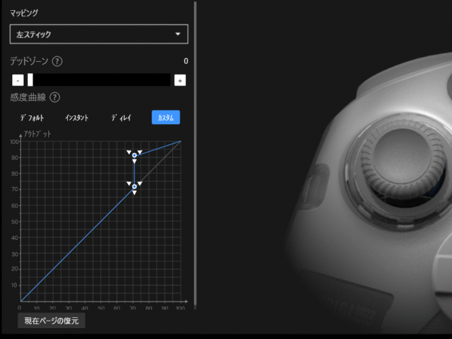Decrease dead zone with minus button
This screenshot has height=339, width=452.
click(18, 80)
